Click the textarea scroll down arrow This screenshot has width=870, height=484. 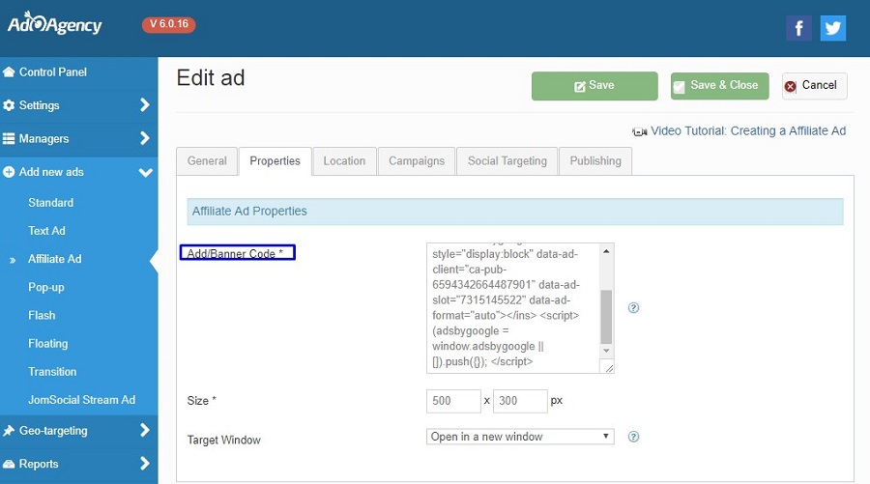click(606, 351)
